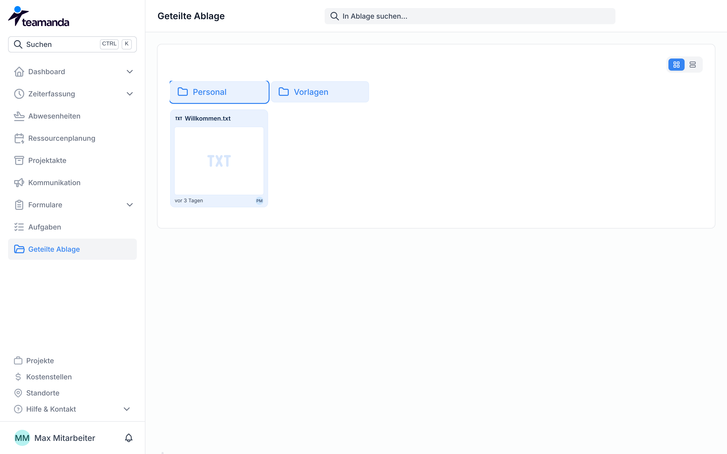727x454 pixels.
Task: Switch to list view
Action: click(692, 65)
